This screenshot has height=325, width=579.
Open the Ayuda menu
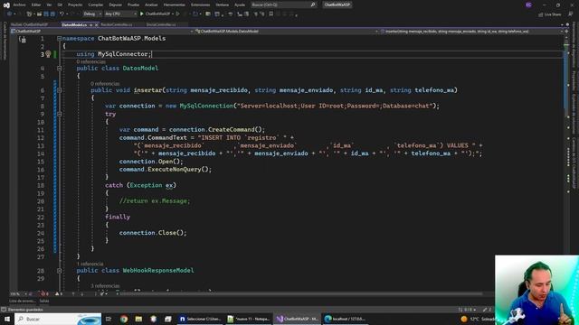click(240, 5)
